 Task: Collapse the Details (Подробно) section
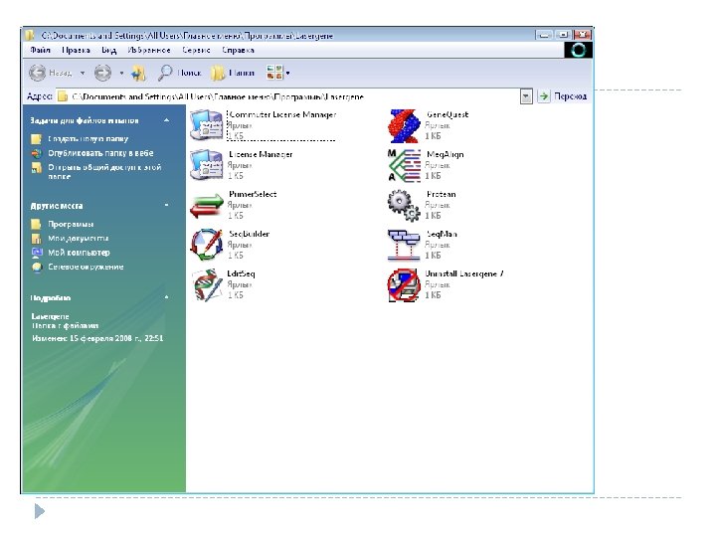167,297
